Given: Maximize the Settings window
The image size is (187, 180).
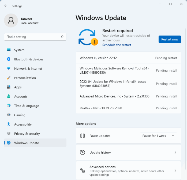Looking at the screenshot, I should [x=171, y=4].
